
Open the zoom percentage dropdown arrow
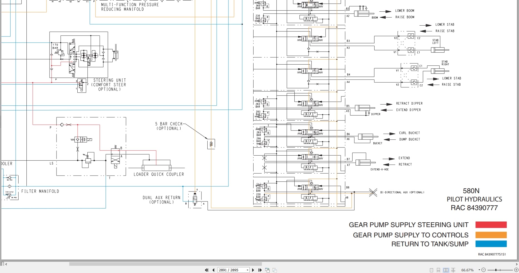coord(479,270)
